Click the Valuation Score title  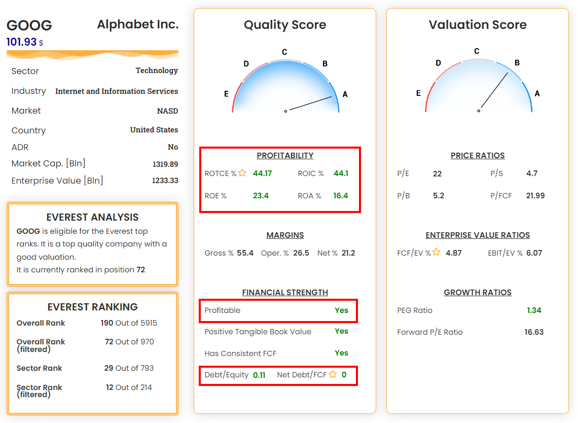pyautogui.click(x=478, y=25)
